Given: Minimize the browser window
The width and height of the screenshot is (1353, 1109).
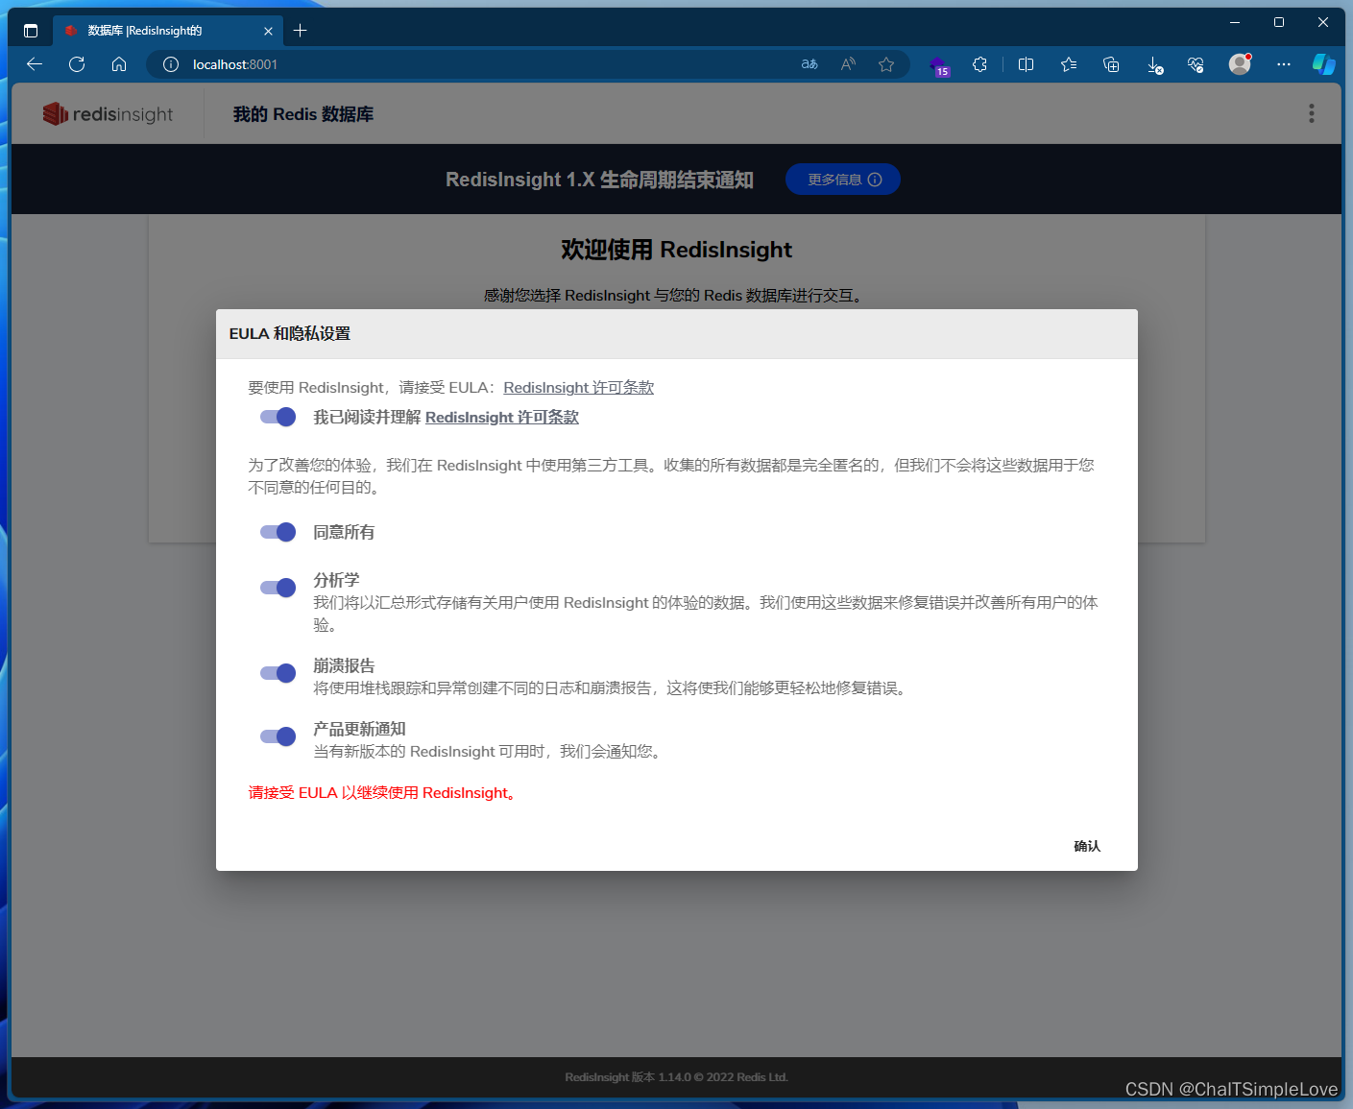Looking at the screenshot, I should (1235, 22).
